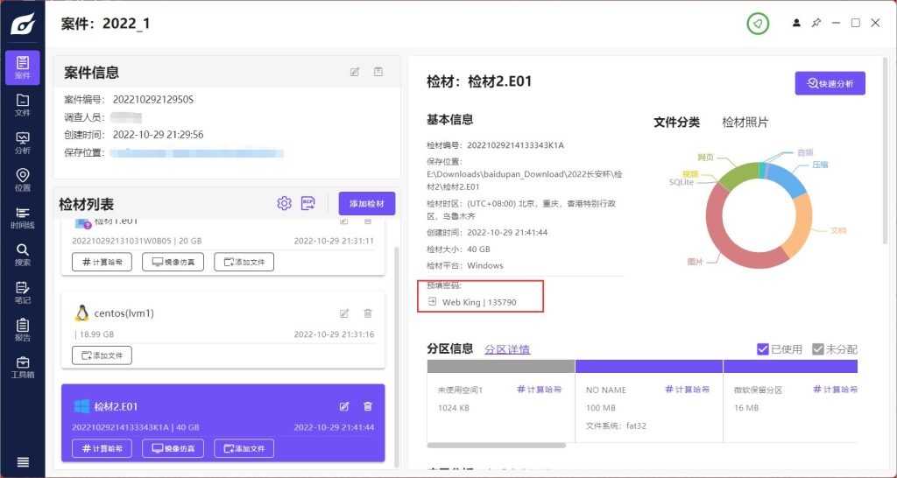Switch to the 文件分类 tab

click(677, 123)
